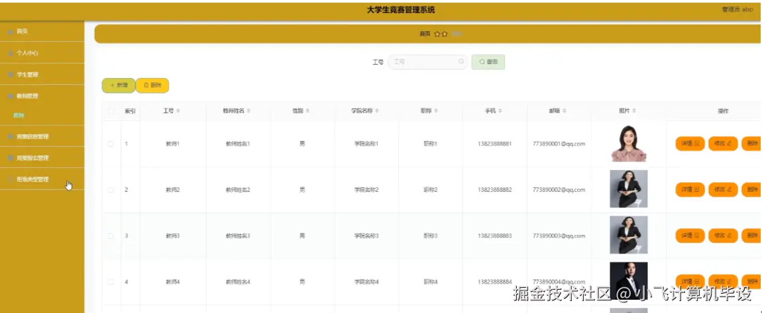This screenshot has height=313, width=762.
Task: Click the cell 职称2
Action: click(x=431, y=190)
